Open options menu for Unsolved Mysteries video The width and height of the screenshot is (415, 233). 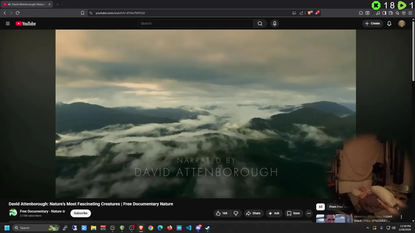tap(401, 217)
